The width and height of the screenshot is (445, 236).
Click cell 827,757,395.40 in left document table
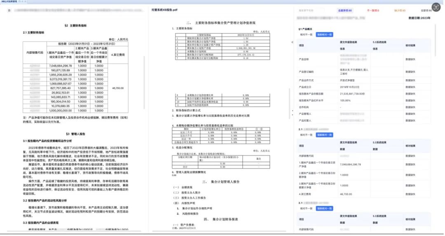point(61,88)
